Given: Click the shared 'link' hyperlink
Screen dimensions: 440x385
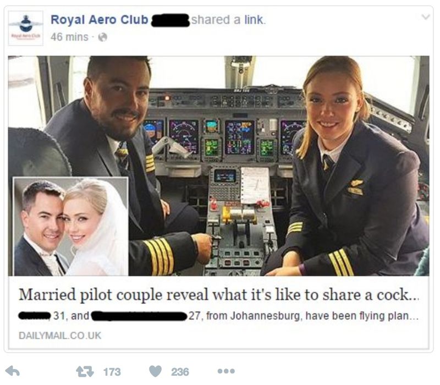Looking at the screenshot, I should coord(254,20).
